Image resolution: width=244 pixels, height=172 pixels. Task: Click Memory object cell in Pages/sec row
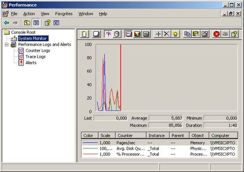point(198,143)
